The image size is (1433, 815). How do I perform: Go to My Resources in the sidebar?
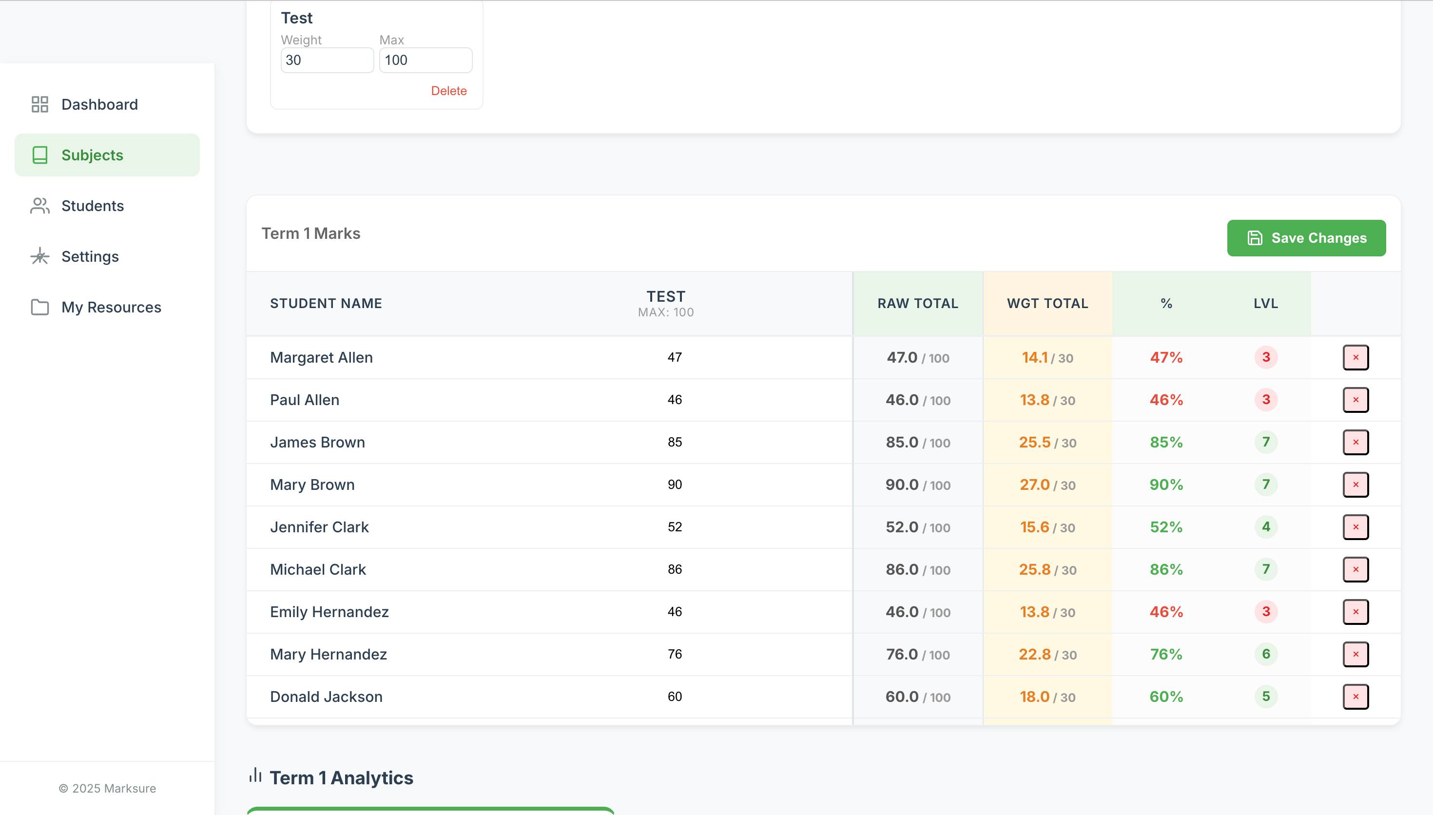pyautogui.click(x=111, y=307)
